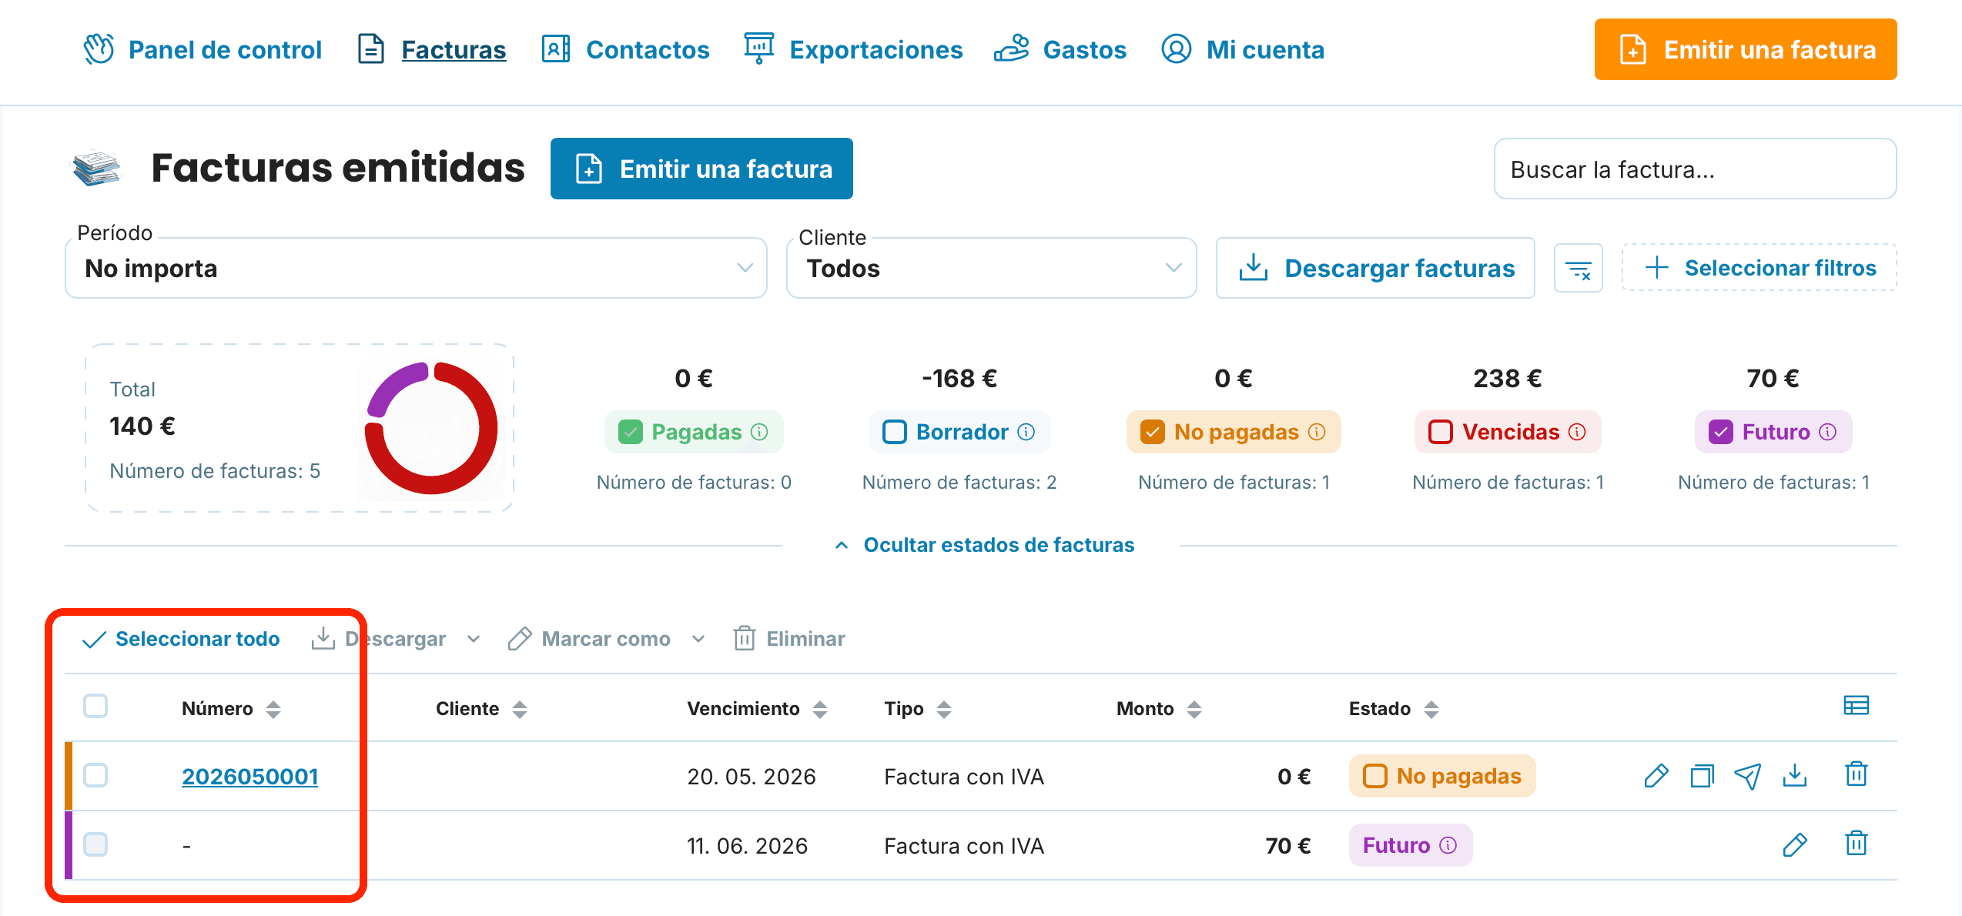Click the Mi cuenta user avatar icon
1962x916 pixels.
(1176, 49)
